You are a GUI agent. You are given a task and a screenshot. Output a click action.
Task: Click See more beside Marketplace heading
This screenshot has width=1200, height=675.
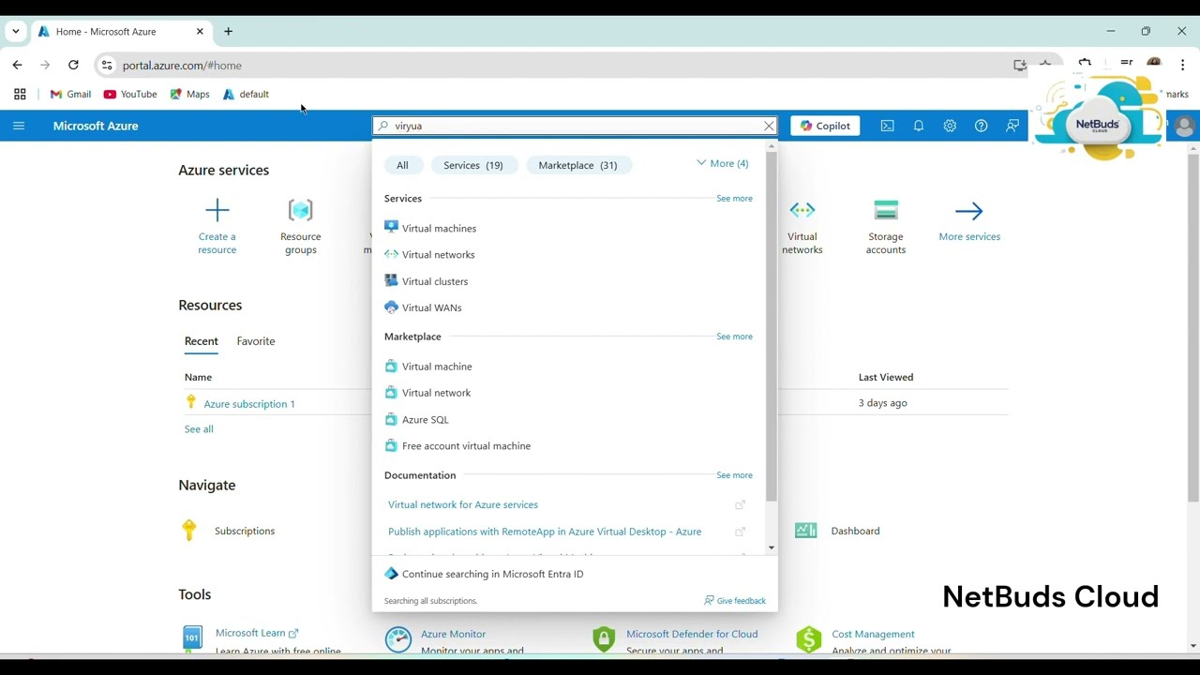tap(734, 337)
